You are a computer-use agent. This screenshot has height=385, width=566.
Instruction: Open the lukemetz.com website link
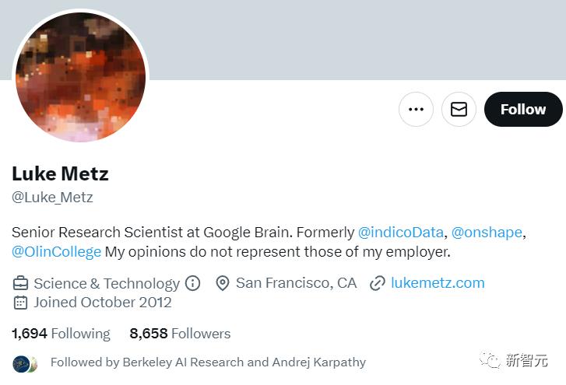click(438, 283)
